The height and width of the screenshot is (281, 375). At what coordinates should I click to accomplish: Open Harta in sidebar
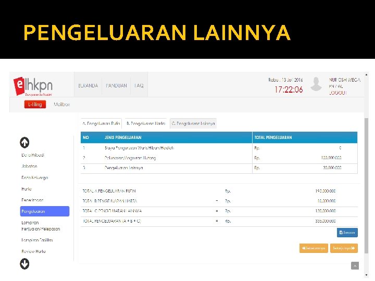tap(27, 189)
